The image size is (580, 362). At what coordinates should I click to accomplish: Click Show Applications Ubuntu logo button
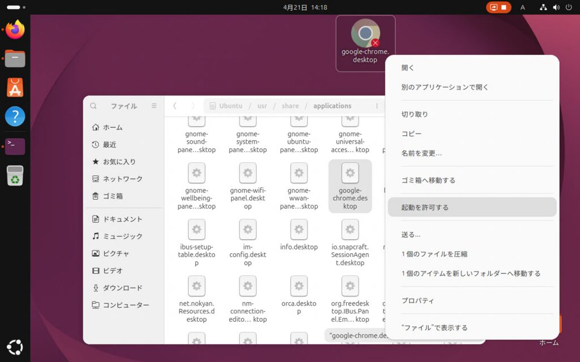15,347
